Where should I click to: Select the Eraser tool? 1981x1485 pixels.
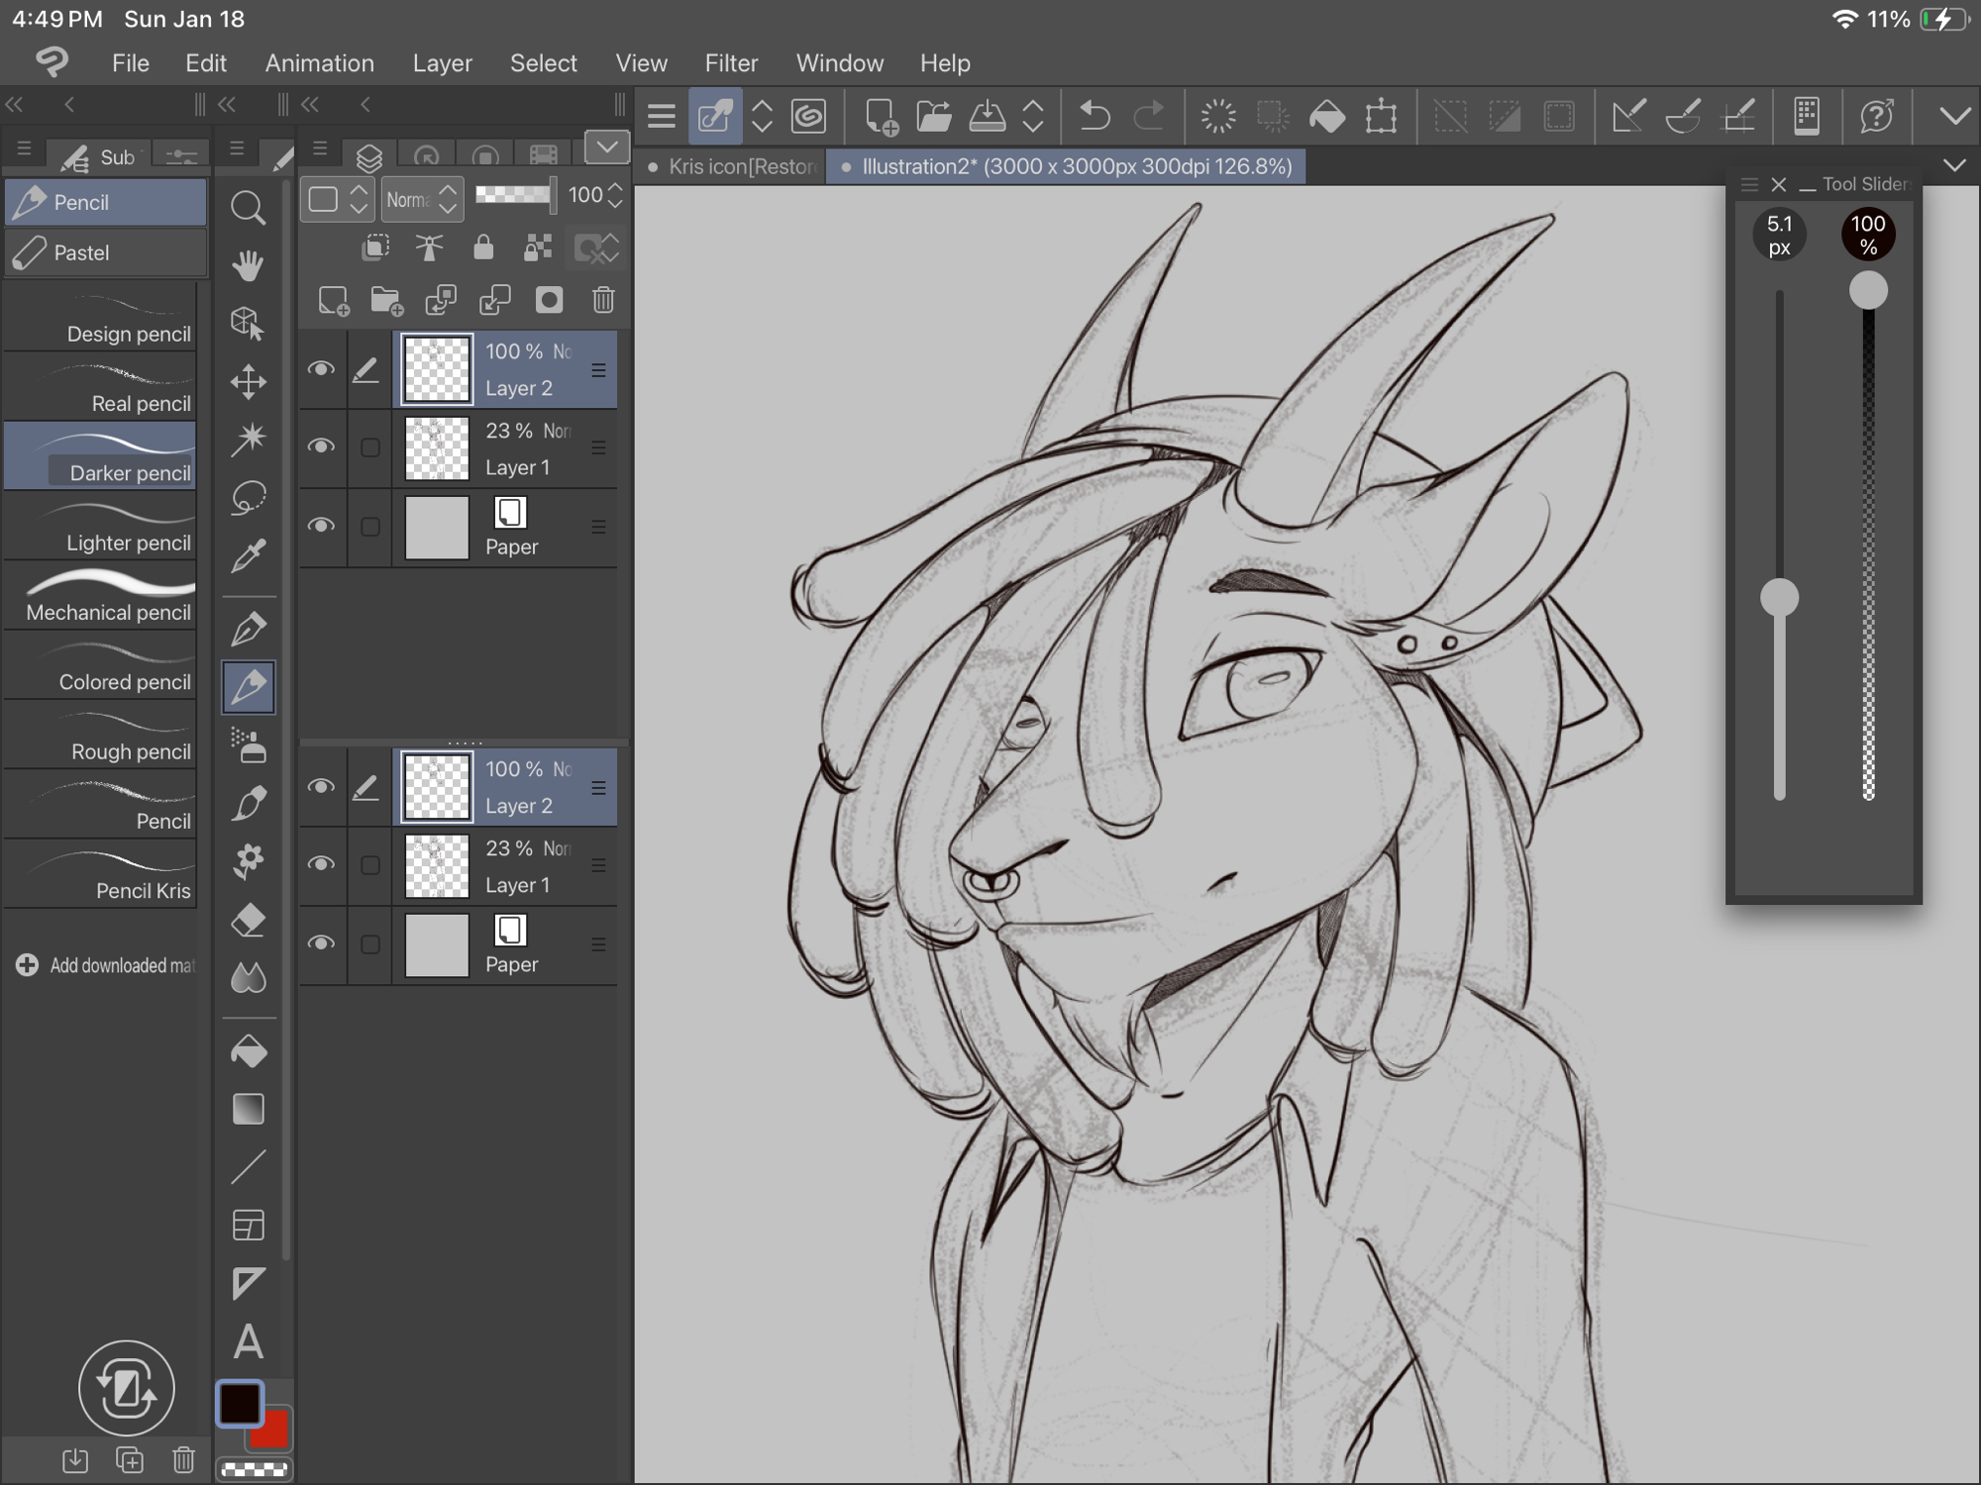(248, 920)
